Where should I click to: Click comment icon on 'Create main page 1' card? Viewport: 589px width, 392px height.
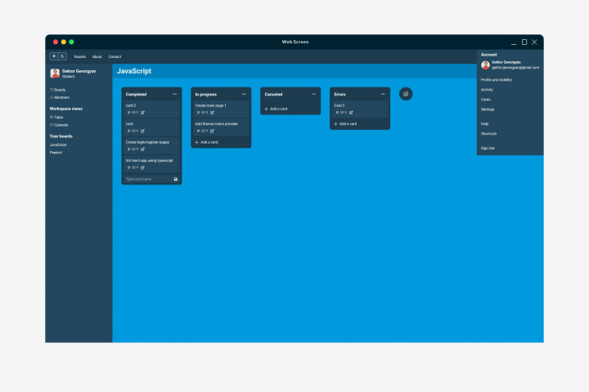(x=204, y=113)
